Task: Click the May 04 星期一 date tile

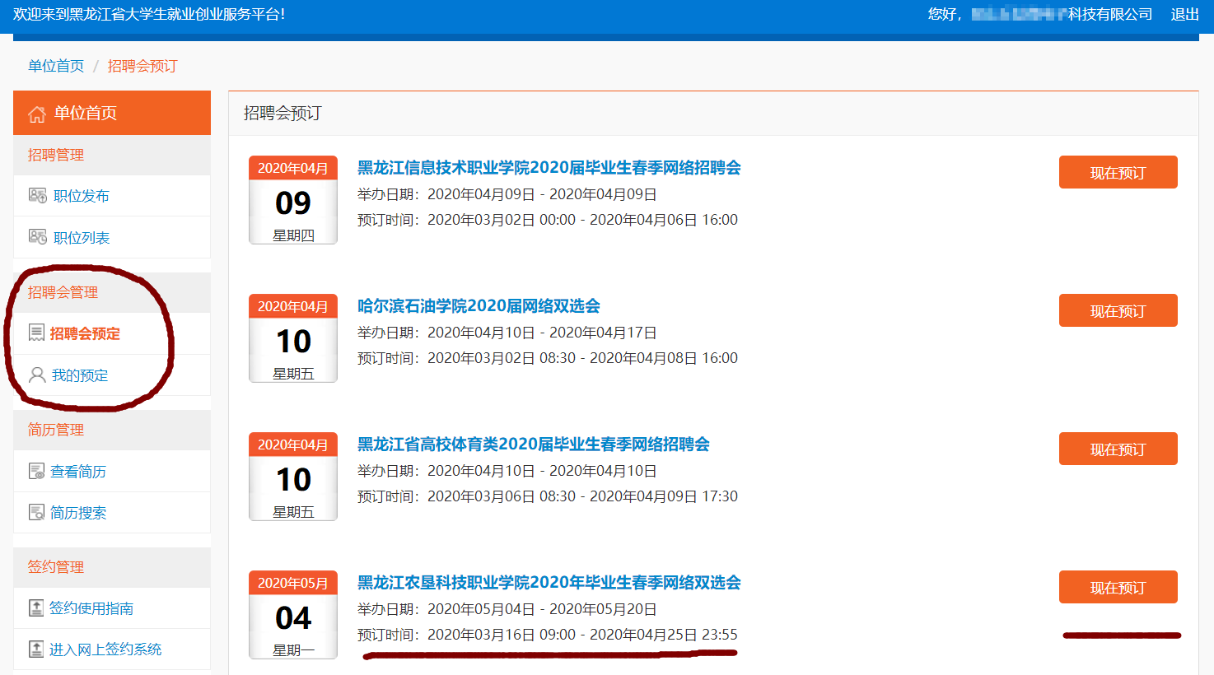Action: point(293,616)
